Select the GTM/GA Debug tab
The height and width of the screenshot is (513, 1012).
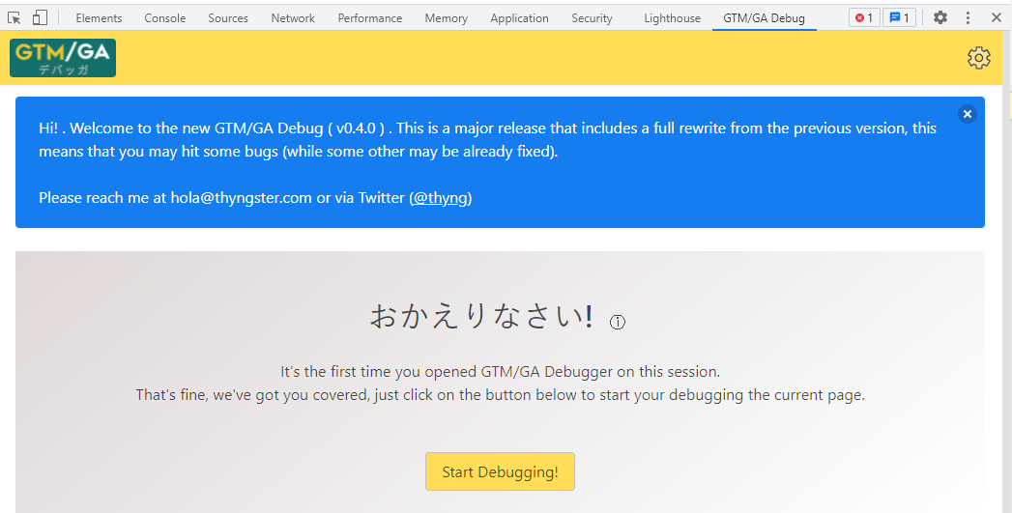click(764, 18)
